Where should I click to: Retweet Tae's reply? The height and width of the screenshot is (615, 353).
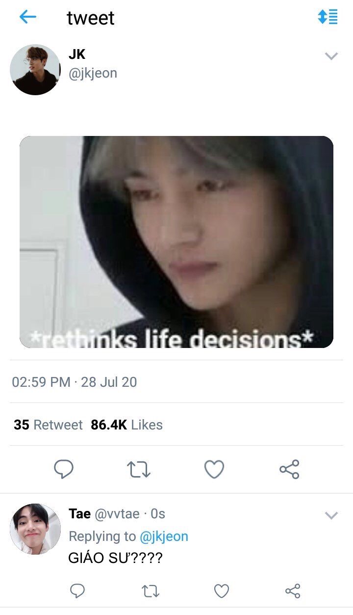pos(150,590)
